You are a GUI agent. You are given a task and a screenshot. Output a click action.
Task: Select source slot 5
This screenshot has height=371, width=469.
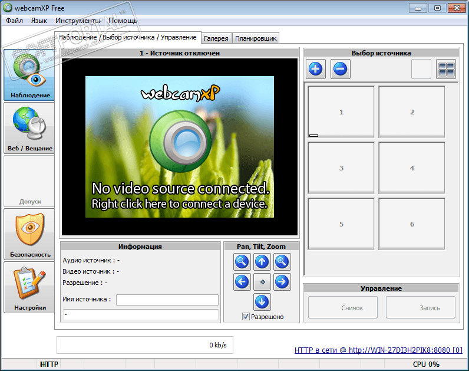tap(341, 224)
